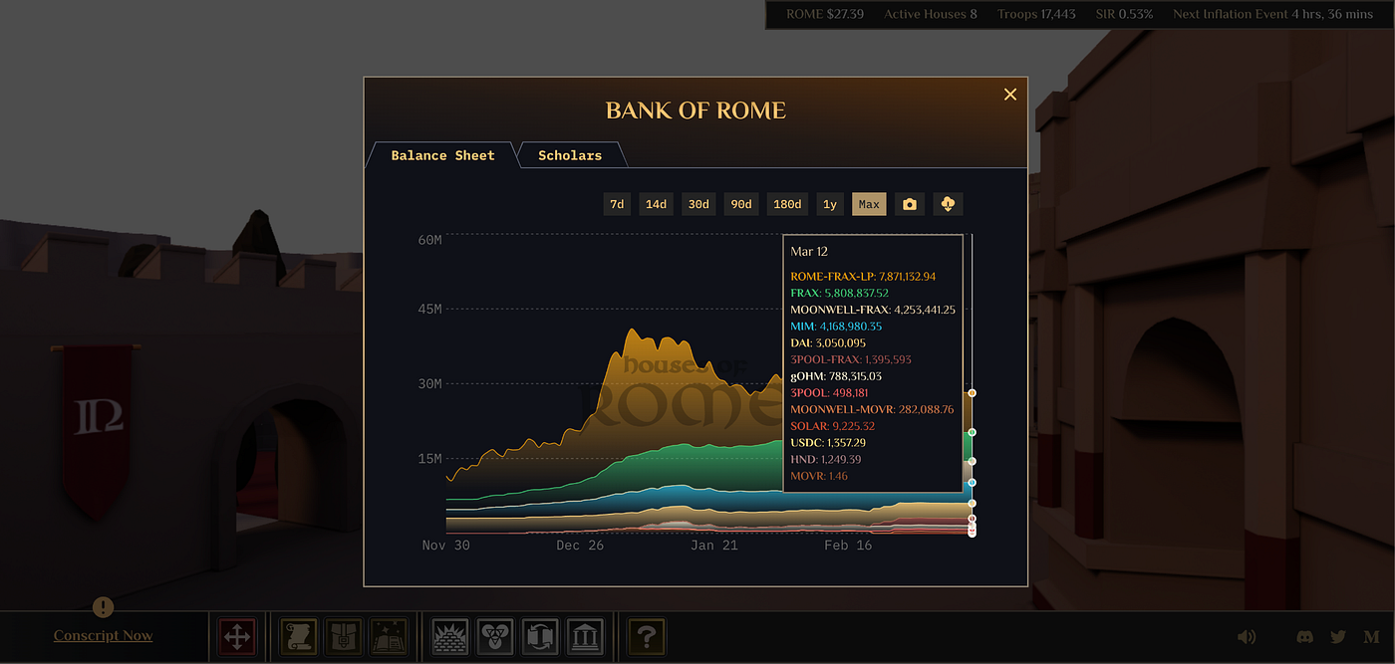The height and width of the screenshot is (664, 1395).
Task: Click the Active Houses 8 stat
Action: pyautogui.click(x=931, y=14)
